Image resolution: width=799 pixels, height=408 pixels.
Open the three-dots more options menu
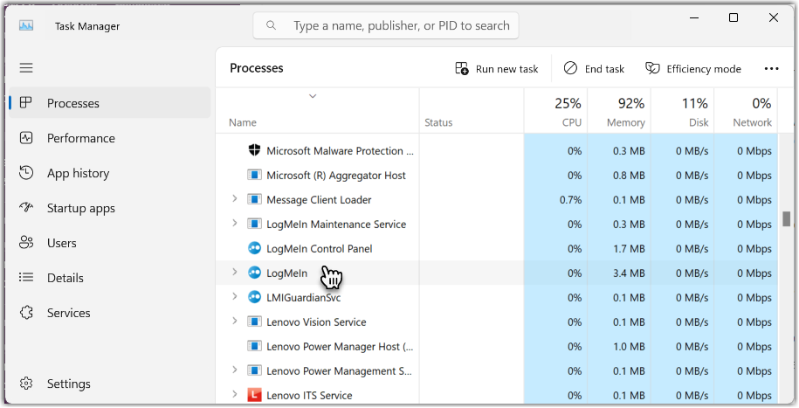tap(771, 68)
